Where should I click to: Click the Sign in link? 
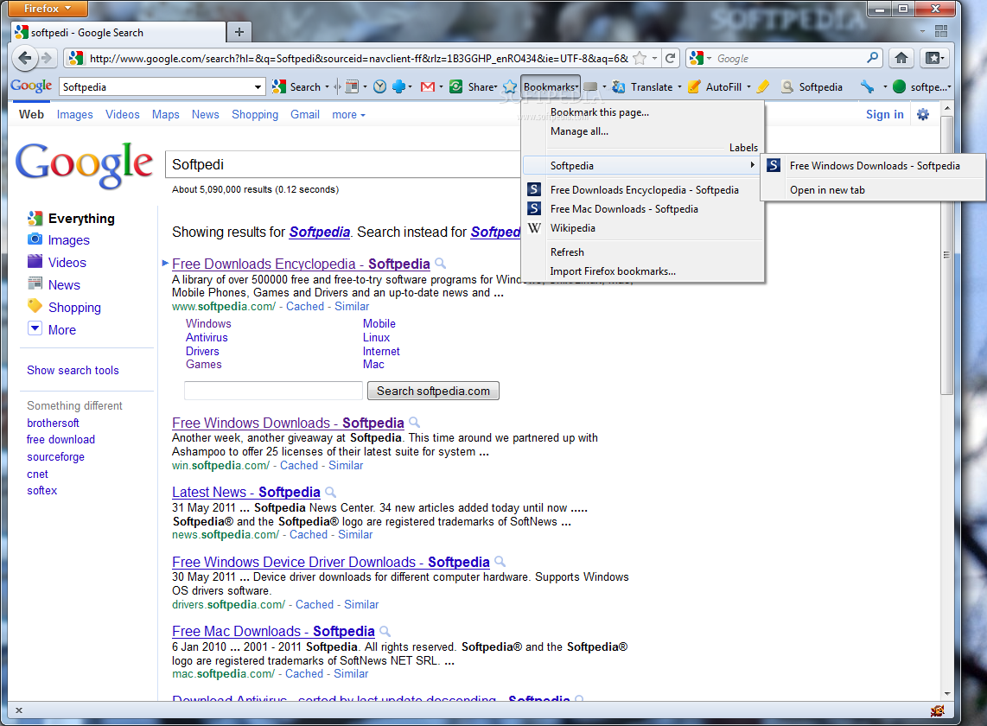click(x=884, y=114)
